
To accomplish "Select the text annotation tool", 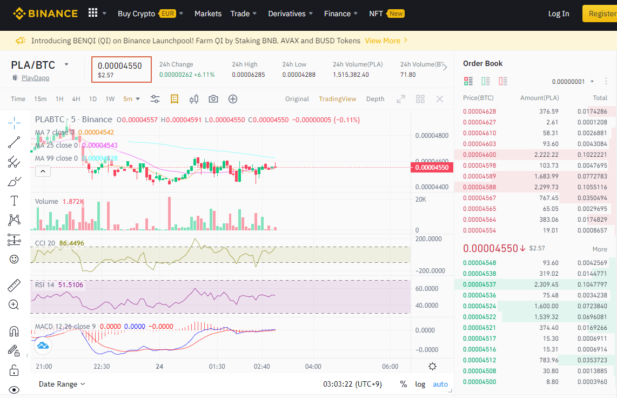I will [x=14, y=201].
